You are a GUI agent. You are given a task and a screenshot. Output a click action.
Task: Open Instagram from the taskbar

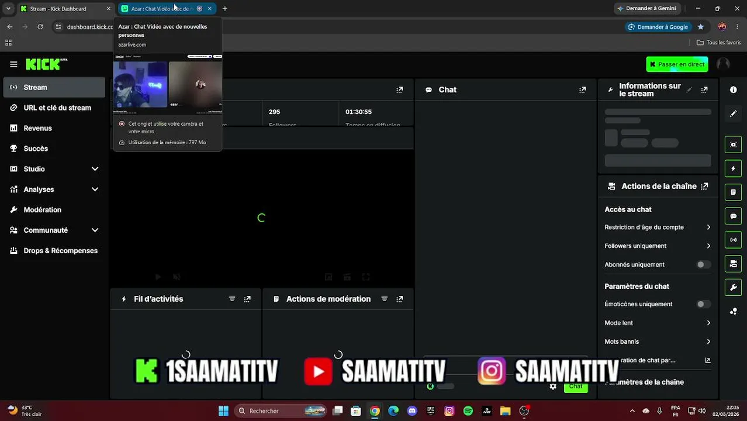point(449,411)
